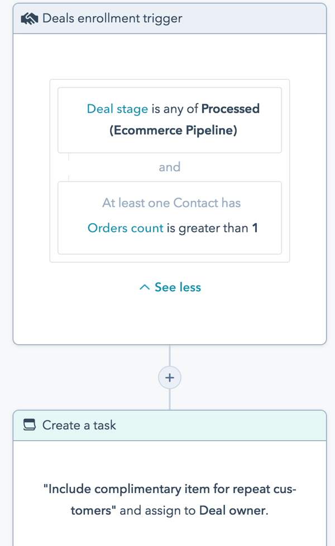The height and width of the screenshot is (546, 335).
Task: Click the "Include complimentary item" task title
Action: [x=169, y=489]
